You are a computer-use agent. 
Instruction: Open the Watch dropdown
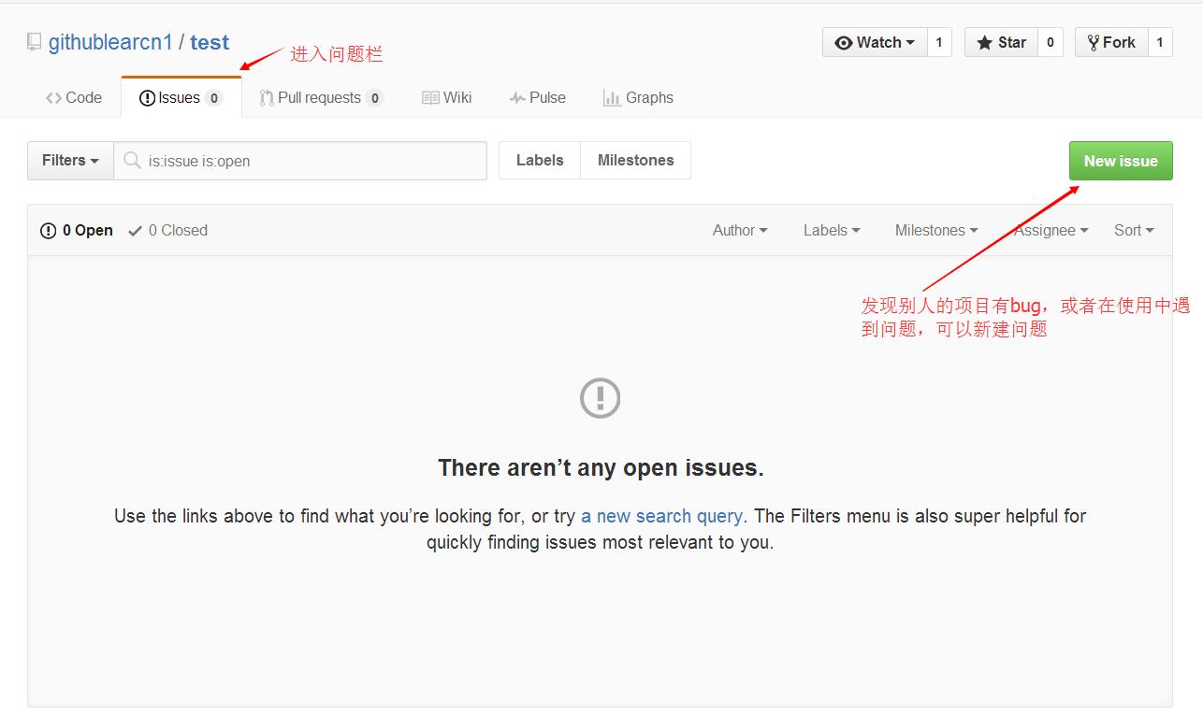tap(874, 41)
